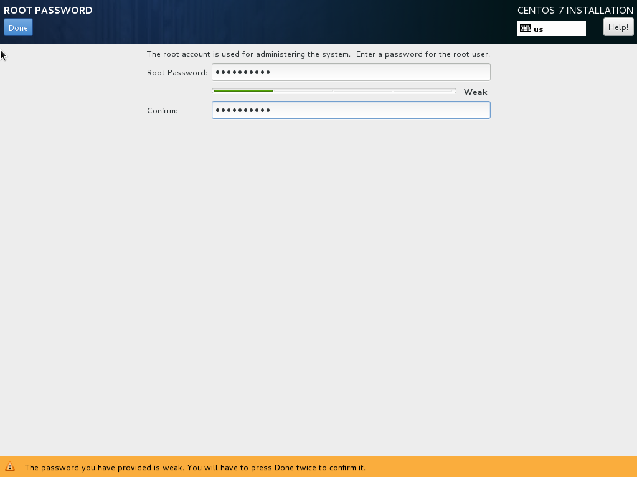Screen dimensions: 637x477
Task: Click the keyboard layout icon
Action: tap(525, 28)
